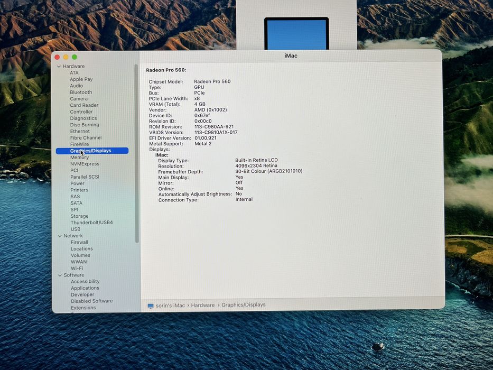
Task: Select Power in the sidebar
Action: pos(77,183)
